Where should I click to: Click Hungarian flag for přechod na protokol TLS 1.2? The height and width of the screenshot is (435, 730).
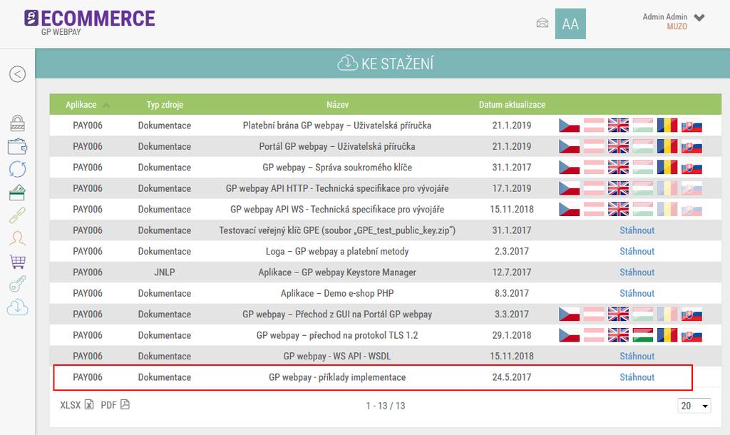[642, 335]
